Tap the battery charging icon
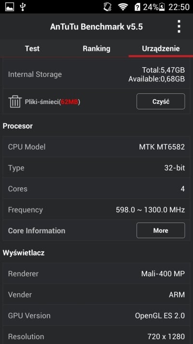This screenshot has width=193, height=344. pyautogui.click(x=162, y=7)
